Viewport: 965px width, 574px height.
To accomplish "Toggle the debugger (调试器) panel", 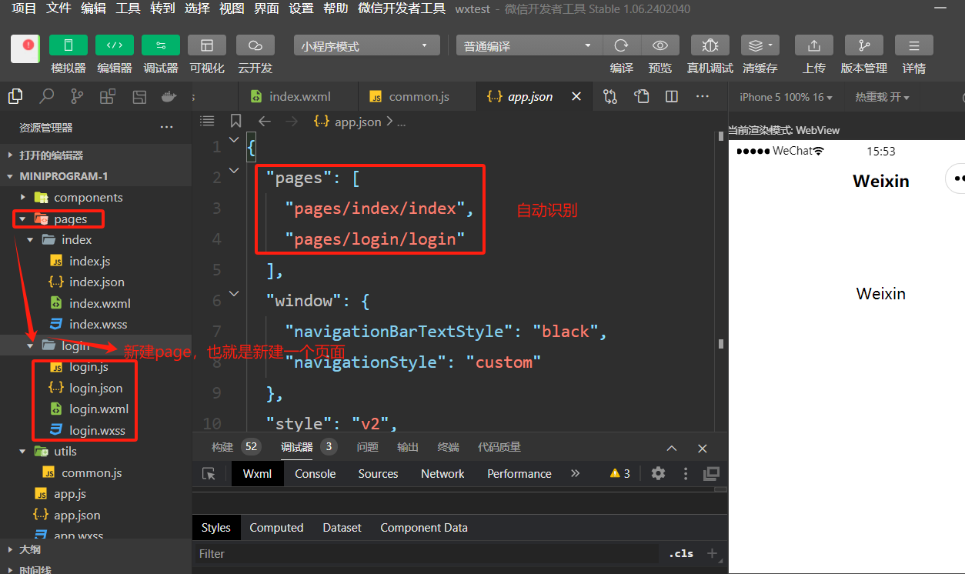I will (x=161, y=45).
